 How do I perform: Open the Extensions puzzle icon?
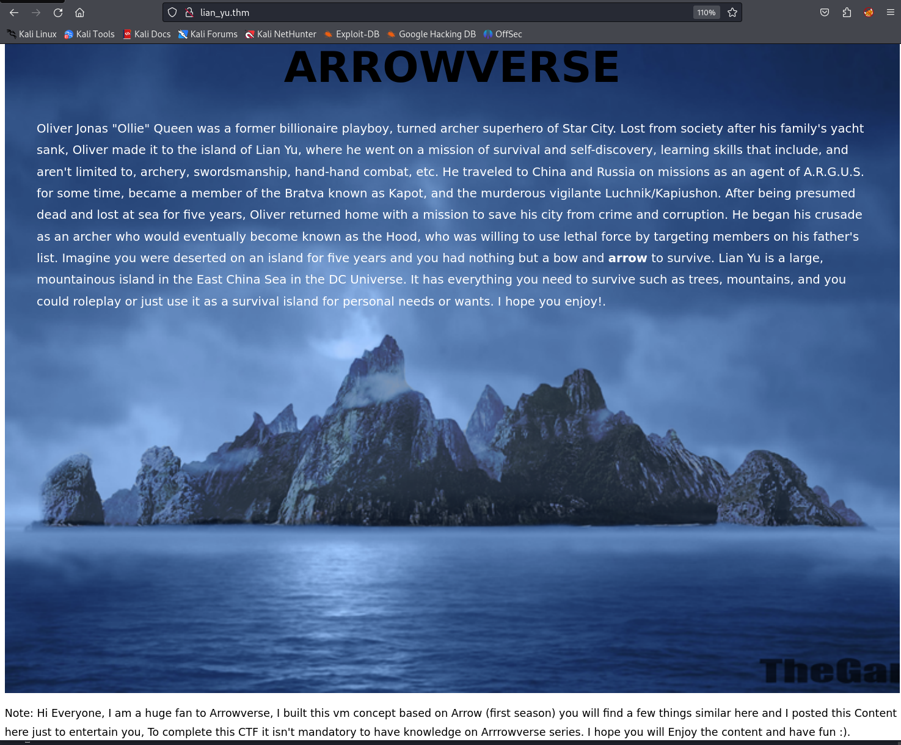pos(847,12)
